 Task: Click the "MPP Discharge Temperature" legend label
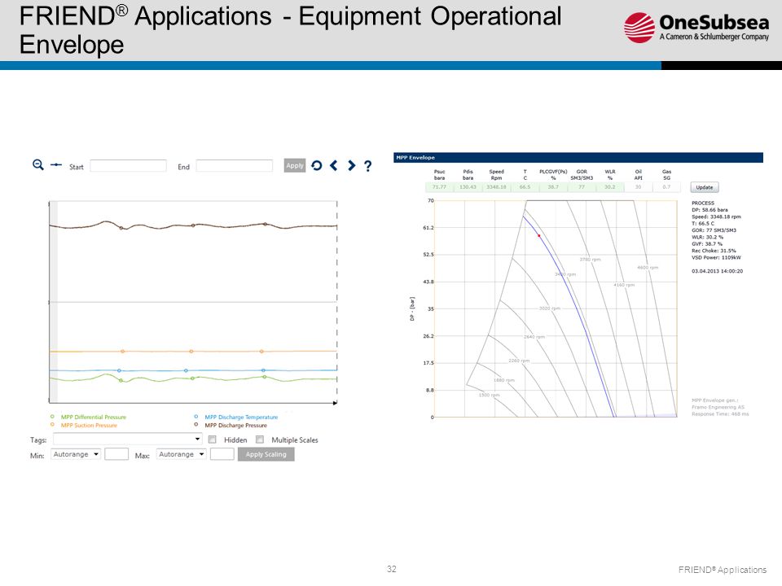(241, 417)
